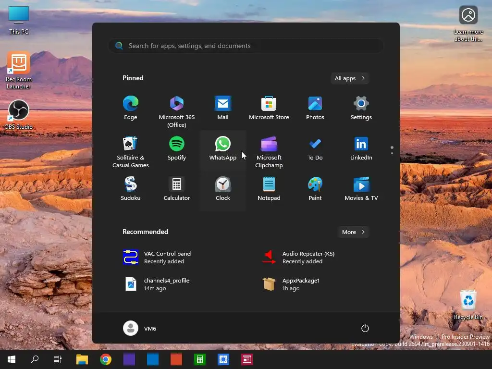Select This PC desktop icon
The width and height of the screenshot is (492, 369).
(19, 20)
